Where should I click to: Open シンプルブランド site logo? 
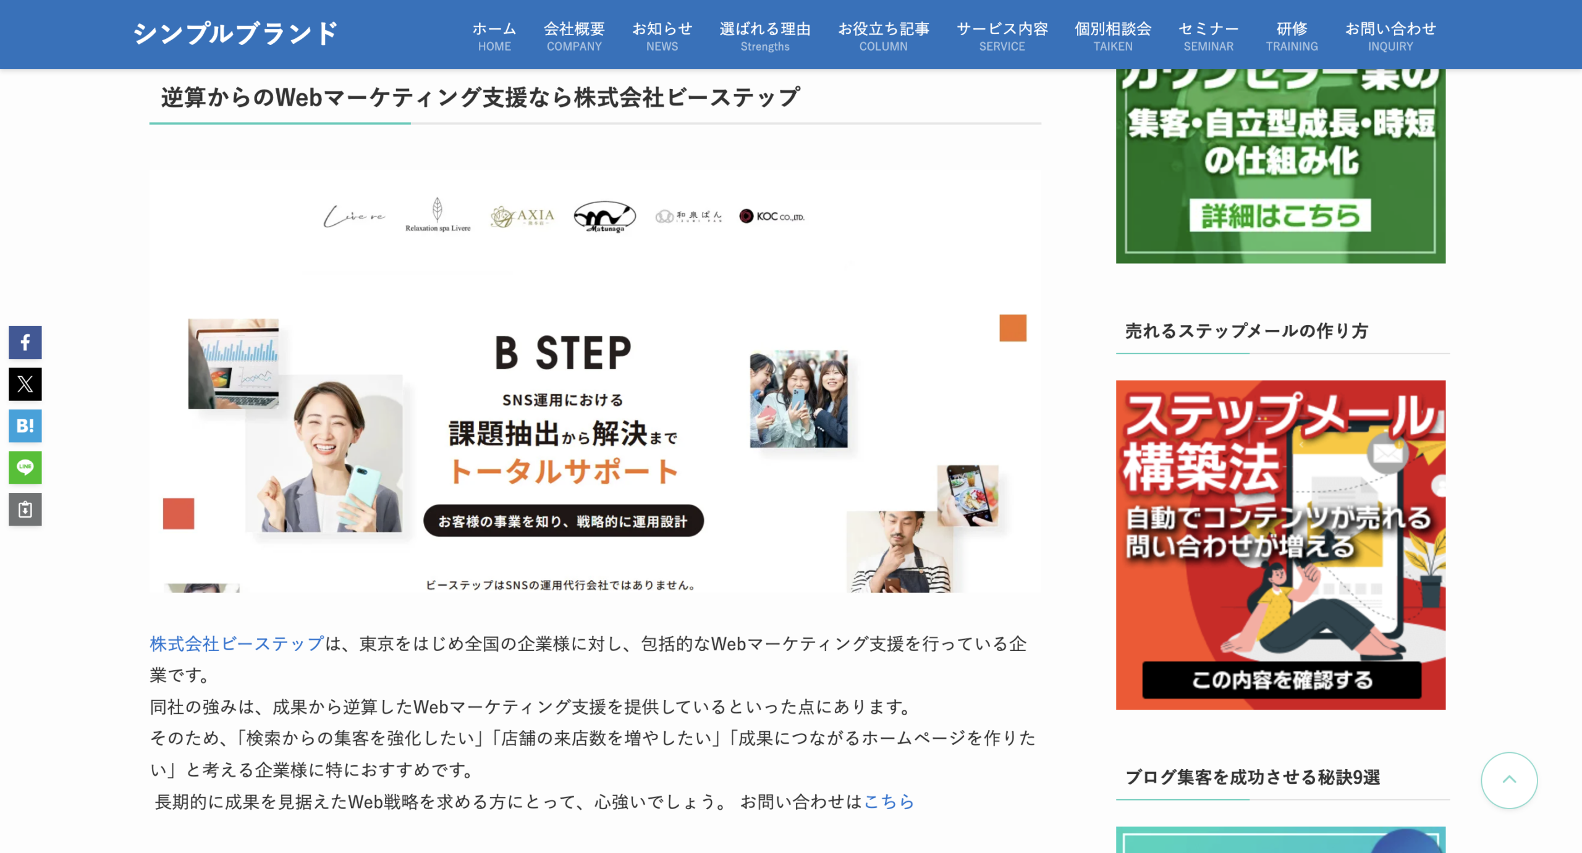[x=236, y=33]
